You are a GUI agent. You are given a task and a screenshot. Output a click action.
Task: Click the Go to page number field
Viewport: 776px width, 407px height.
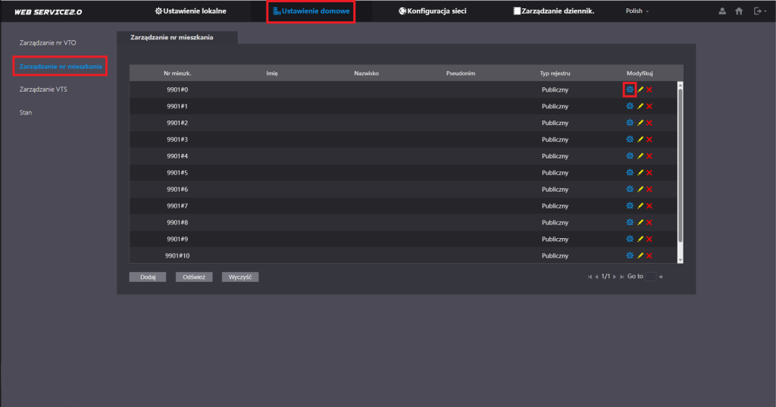pos(650,277)
